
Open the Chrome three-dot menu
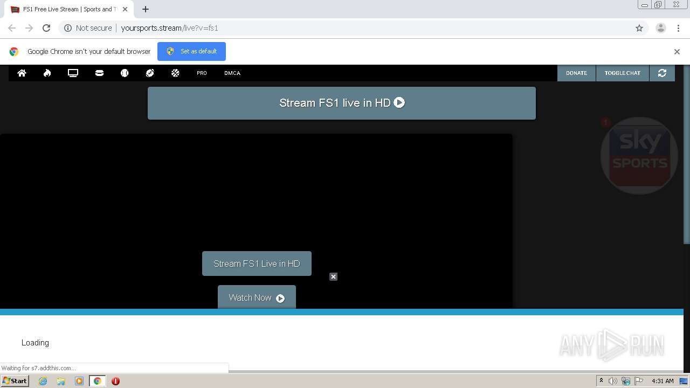(678, 28)
